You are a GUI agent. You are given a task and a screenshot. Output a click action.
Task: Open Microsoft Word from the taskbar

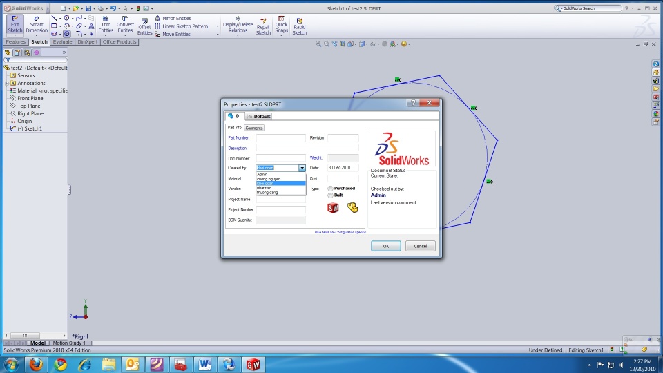tap(205, 365)
